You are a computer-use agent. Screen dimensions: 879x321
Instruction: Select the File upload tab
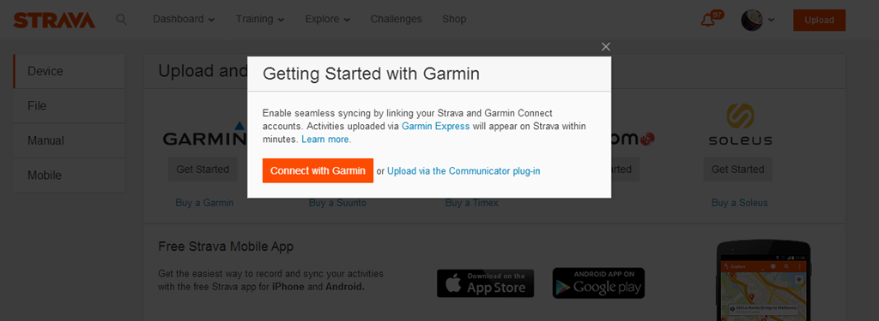coord(70,105)
